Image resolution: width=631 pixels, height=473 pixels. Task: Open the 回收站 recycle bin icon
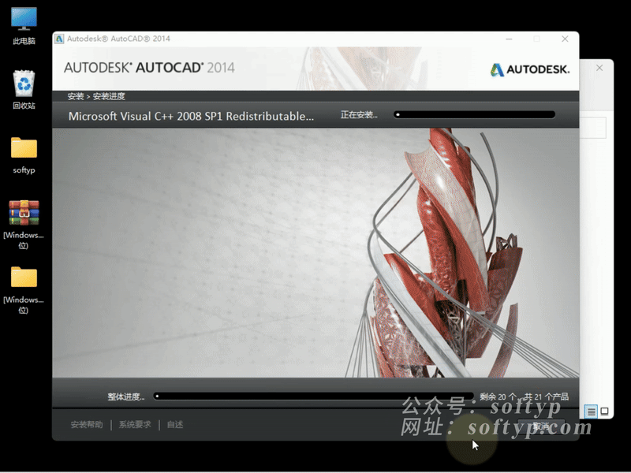[24, 89]
